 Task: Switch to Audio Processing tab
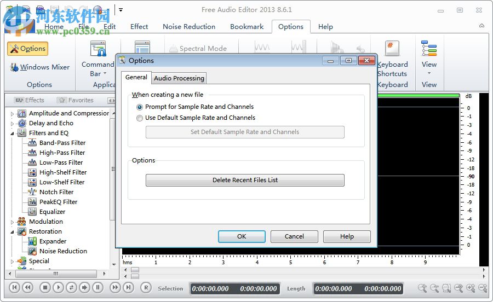(179, 78)
